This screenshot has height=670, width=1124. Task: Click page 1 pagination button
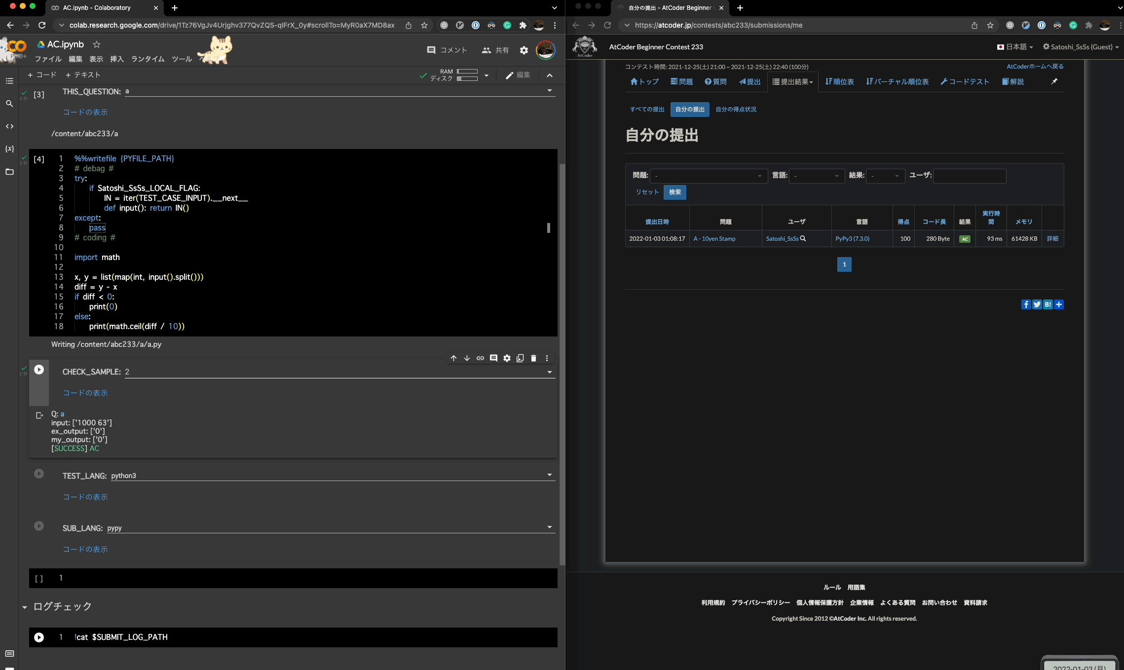844,264
